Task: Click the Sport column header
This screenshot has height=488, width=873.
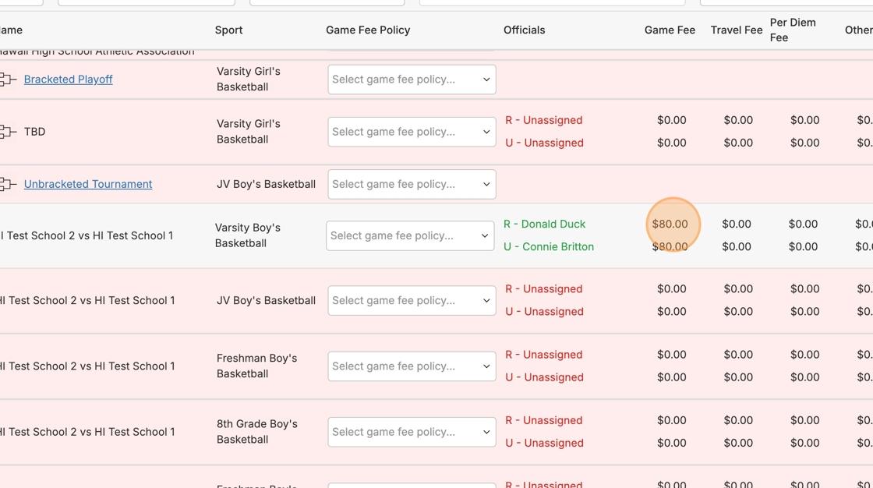Action: [228, 30]
